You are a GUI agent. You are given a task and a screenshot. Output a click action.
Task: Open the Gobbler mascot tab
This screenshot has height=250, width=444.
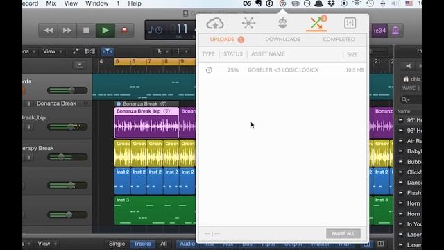282,23
